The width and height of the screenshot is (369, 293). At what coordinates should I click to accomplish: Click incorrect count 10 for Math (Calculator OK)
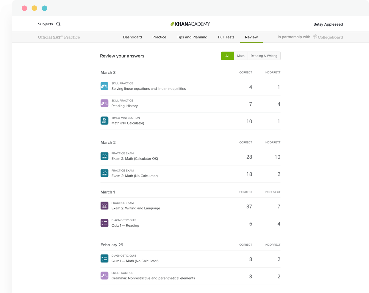tap(277, 157)
